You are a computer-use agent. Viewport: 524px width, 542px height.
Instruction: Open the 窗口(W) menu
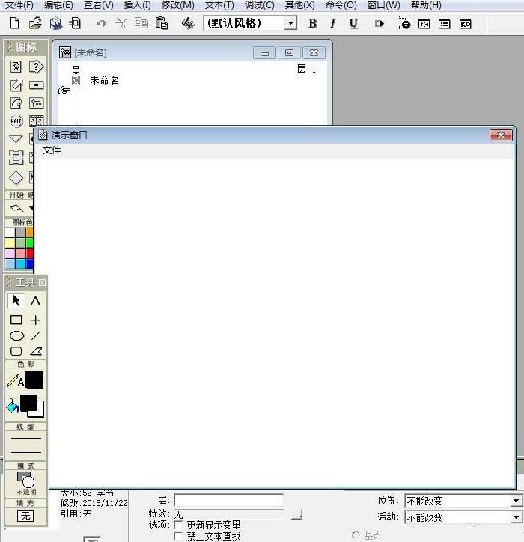pyautogui.click(x=383, y=5)
